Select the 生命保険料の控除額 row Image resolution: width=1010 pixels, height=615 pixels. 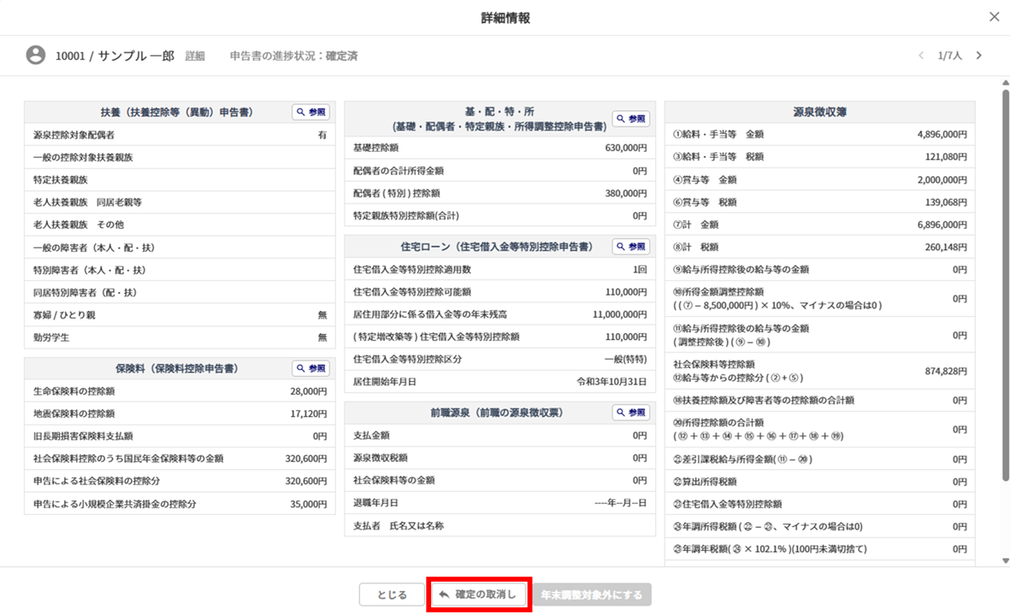point(179,391)
